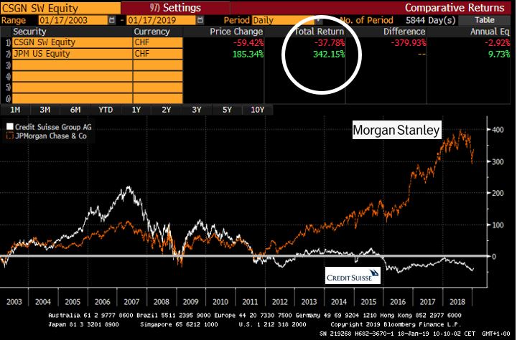This screenshot has height=340, width=517.
Task: Click the Currency column header
Action: [x=152, y=32]
